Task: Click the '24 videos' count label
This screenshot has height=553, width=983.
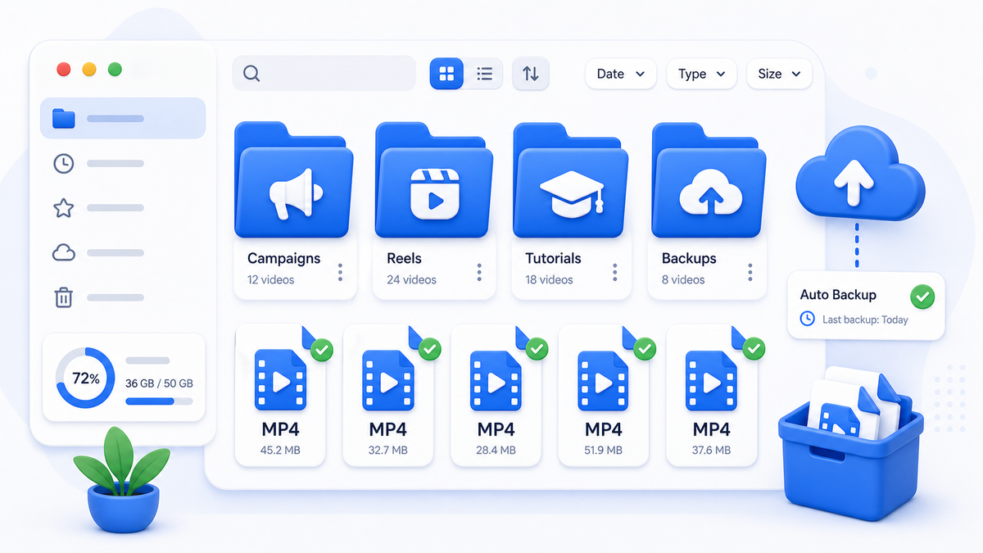Action: 412,280
